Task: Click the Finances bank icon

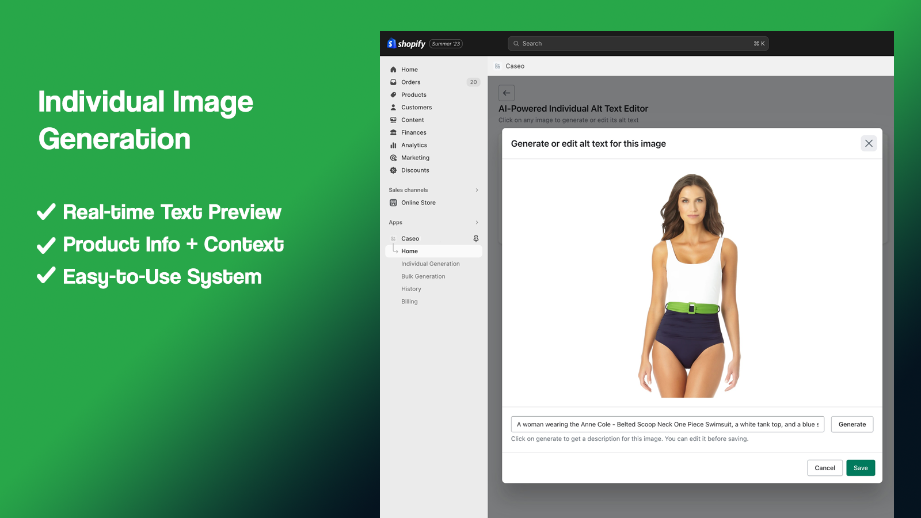Action: pos(393,132)
